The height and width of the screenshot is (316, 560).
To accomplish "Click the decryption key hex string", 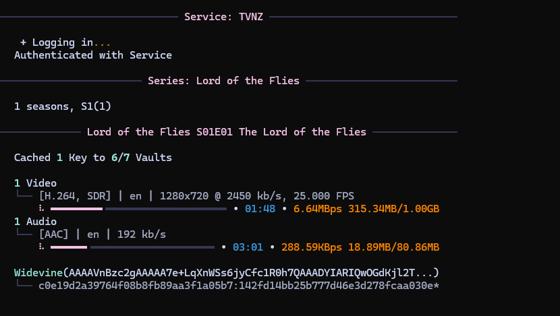I will click(x=239, y=286).
